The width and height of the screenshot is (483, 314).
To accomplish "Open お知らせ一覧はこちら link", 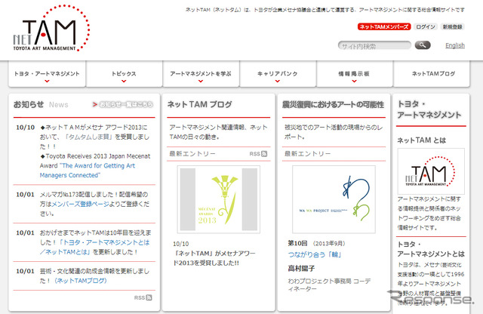I will 123,104.
